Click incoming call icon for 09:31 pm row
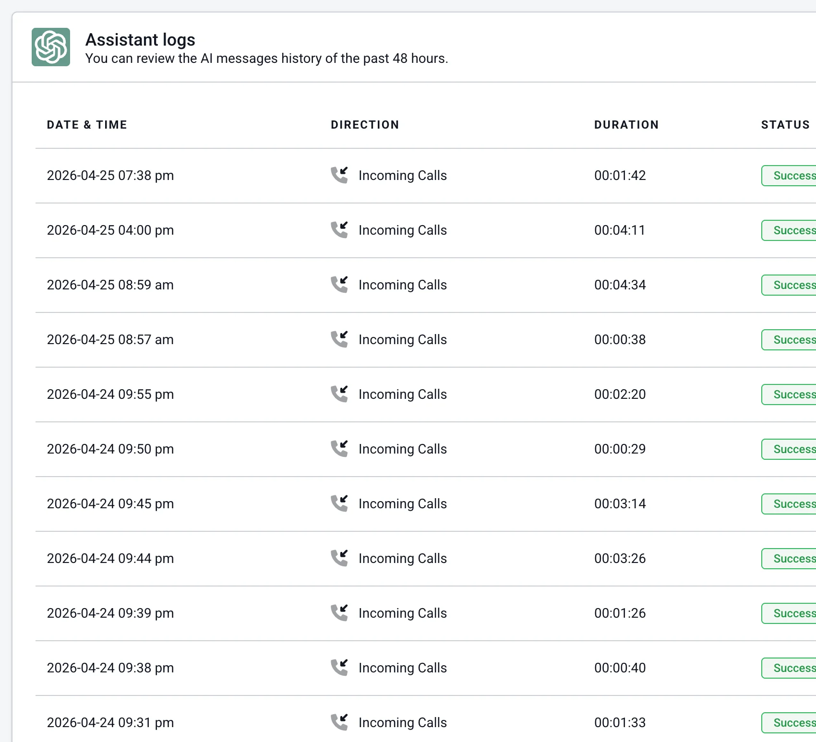This screenshot has width=816, height=742. coord(339,722)
